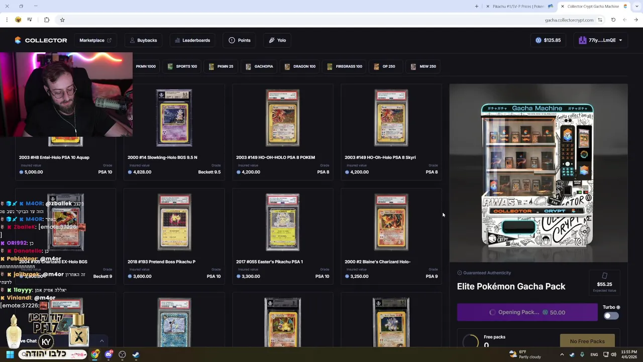This screenshot has width=643, height=362.
Task: Open the Blaine's Charizard Holo card thumbnail
Action: pyautogui.click(x=391, y=223)
